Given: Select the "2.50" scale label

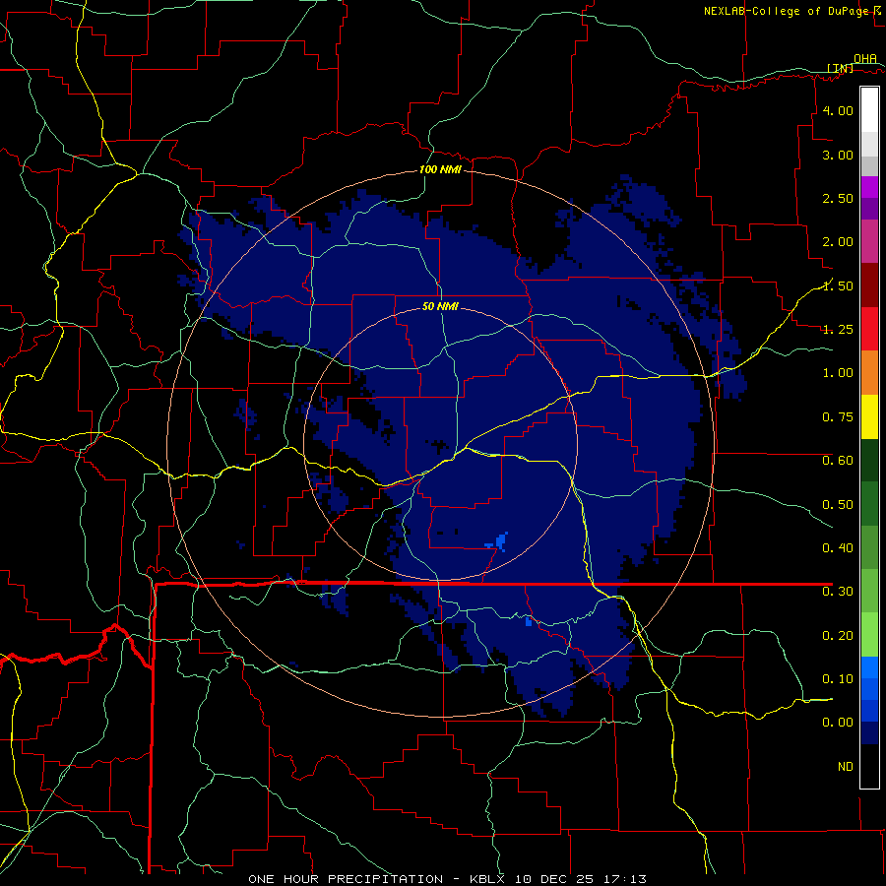Looking at the screenshot, I should [x=838, y=198].
